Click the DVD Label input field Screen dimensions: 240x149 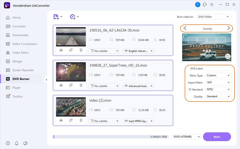click(x=218, y=68)
